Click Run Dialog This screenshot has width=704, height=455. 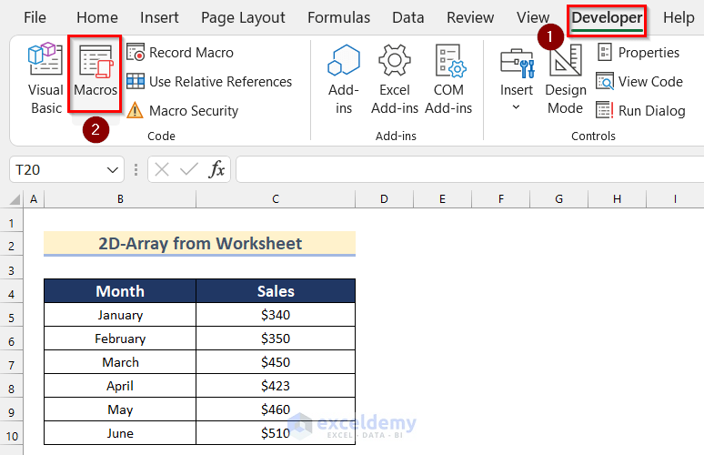point(640,110)
